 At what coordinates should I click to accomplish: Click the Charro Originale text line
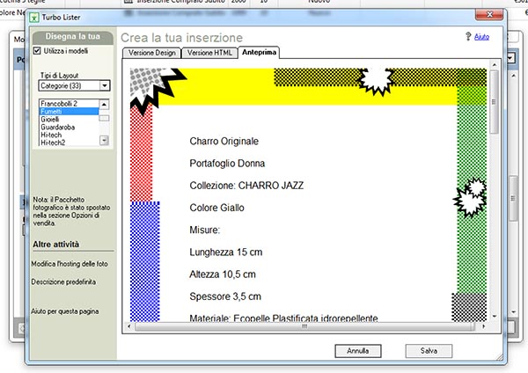(224, 141)
